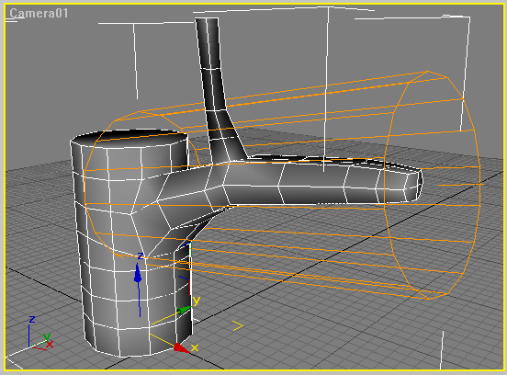Select the red X axis gizmo arrowhead
This screenshot has height=375, width=507.
pyautogui.click(x=180, y=347)
